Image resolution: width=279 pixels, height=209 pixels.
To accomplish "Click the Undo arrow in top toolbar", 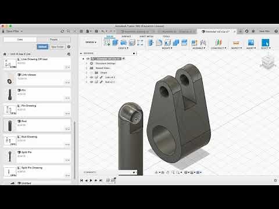I will [103, 31].
